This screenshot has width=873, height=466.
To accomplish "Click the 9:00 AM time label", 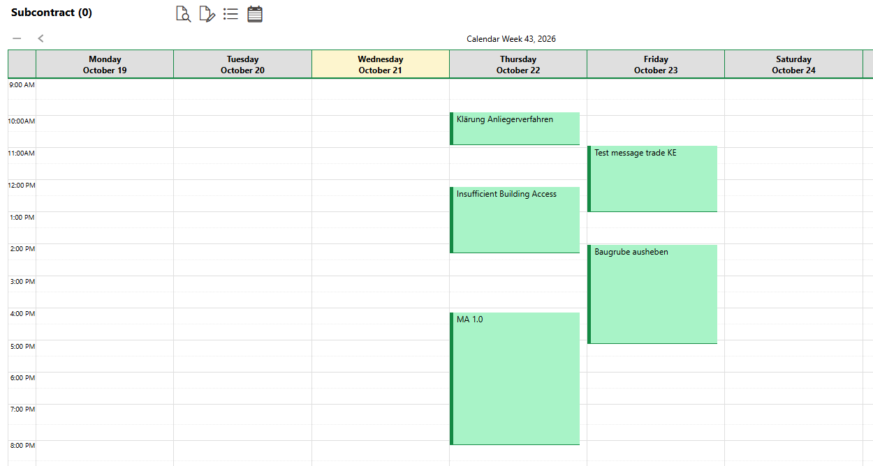I will (22, 85).
